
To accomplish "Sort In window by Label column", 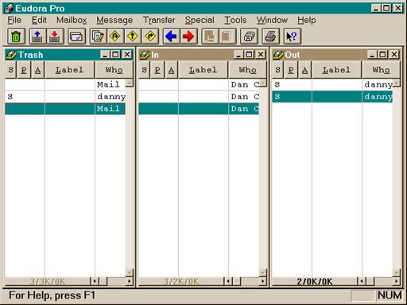I will point(203,70).
